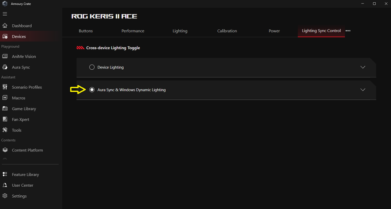The image size is (391, 209).
Task: Click the Device Lighting label text
Action: tap(110, 67)
